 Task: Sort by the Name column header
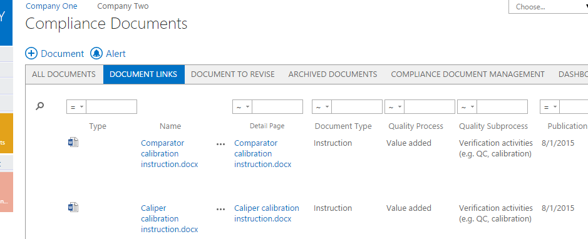(x=170, y=126)
